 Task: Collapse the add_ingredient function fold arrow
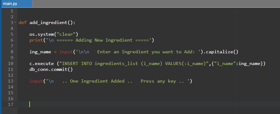tap(15, 22)
